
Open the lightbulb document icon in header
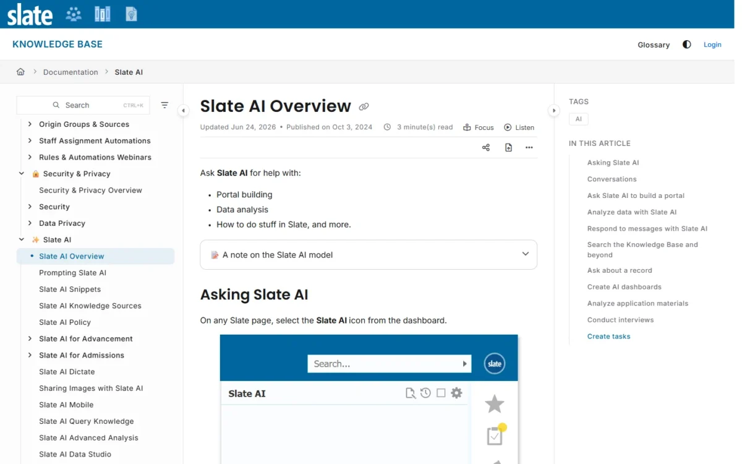pyautogui.click(x=131, y=14)
